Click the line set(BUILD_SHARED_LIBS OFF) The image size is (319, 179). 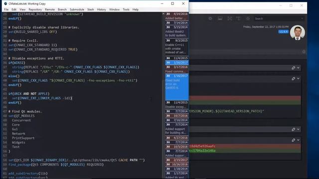[x=33, y=32]
